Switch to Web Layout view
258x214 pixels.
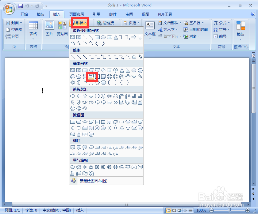click(x=179, y=210)
